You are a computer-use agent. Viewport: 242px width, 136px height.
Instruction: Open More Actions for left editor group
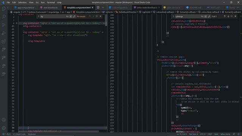103,8
